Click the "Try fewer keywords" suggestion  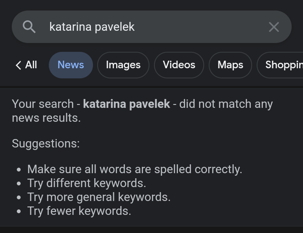click(79, 211)
